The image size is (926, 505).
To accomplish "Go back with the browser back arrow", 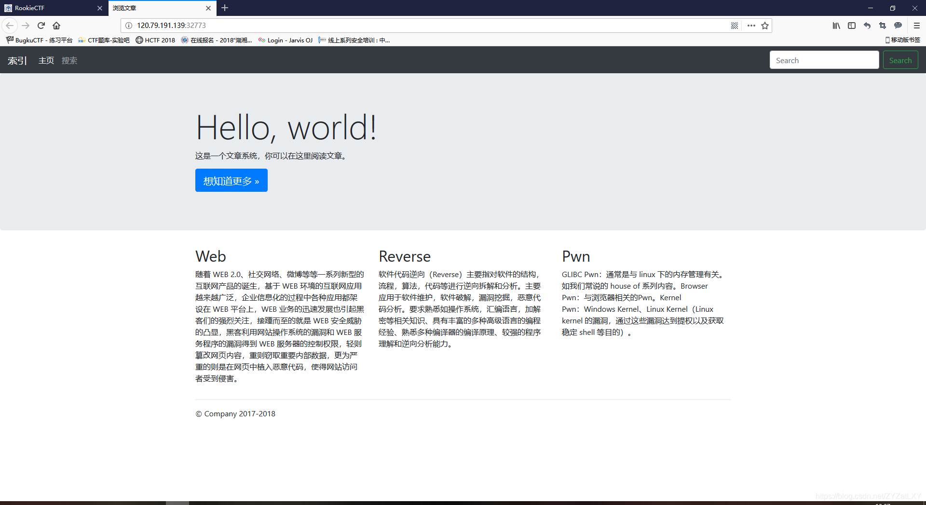I will pos(10,26).
